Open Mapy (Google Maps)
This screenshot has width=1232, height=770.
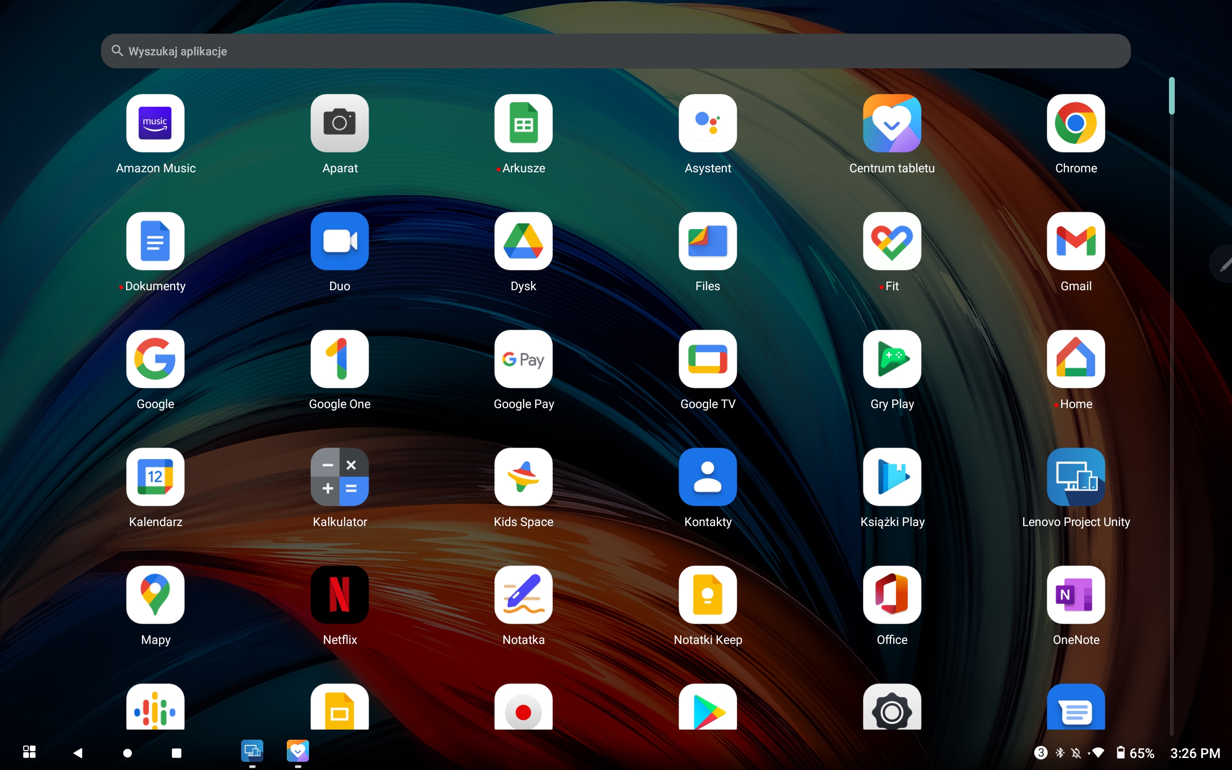click(x=155, y=595)
